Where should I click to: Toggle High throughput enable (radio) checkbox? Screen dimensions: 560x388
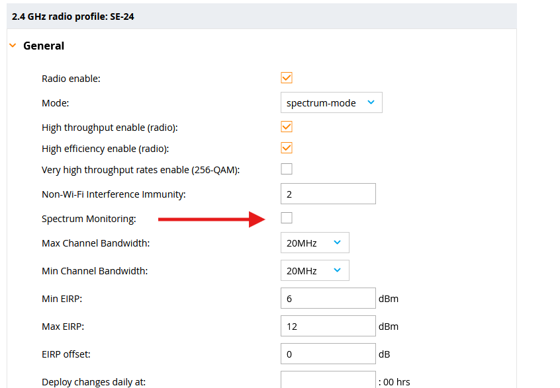(x=287, y=127)
